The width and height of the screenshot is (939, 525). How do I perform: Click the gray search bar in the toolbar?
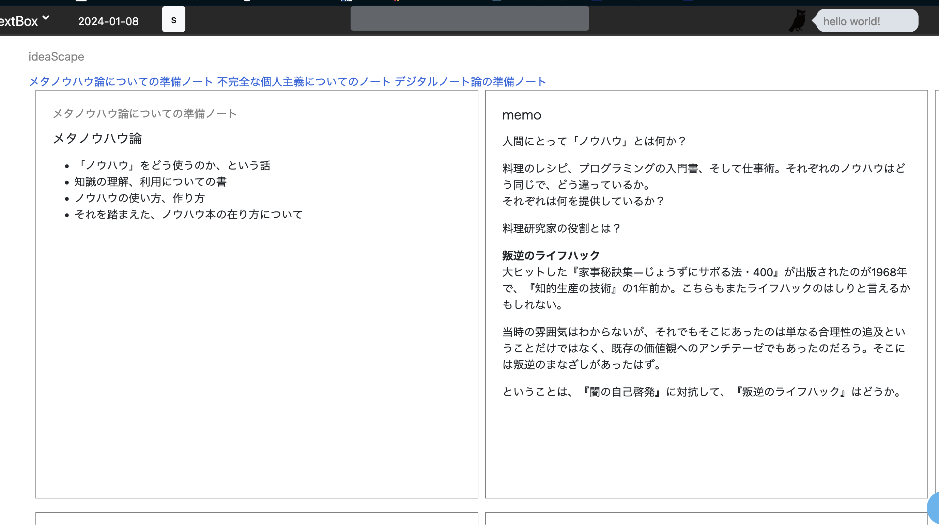469,18
